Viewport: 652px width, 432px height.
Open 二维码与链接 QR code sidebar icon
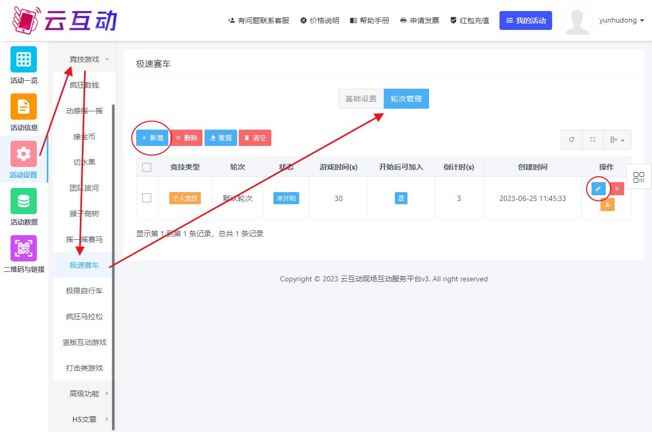tap(24, 248)
